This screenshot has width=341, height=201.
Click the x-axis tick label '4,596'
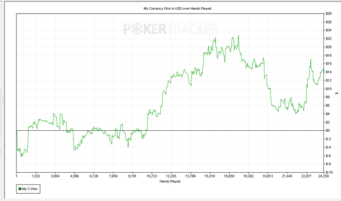coord(75,176)
